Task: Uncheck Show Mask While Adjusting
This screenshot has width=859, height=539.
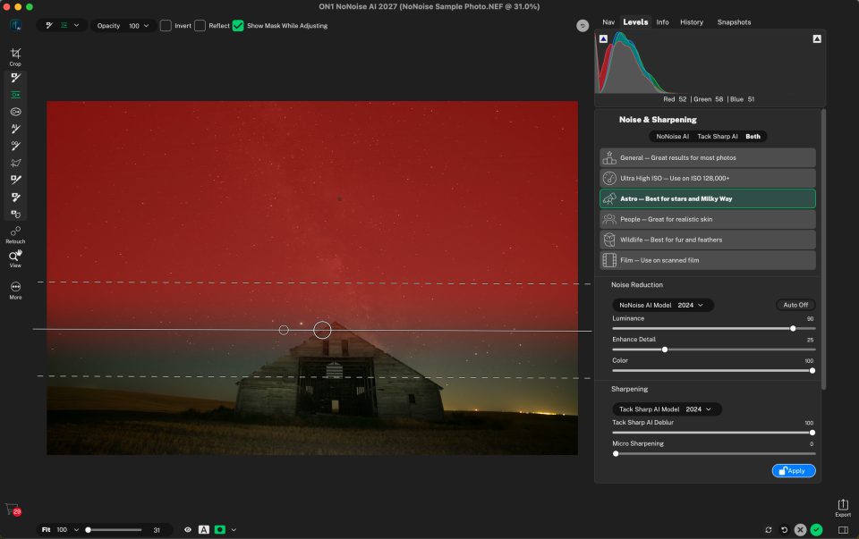Action: point(238,26)
